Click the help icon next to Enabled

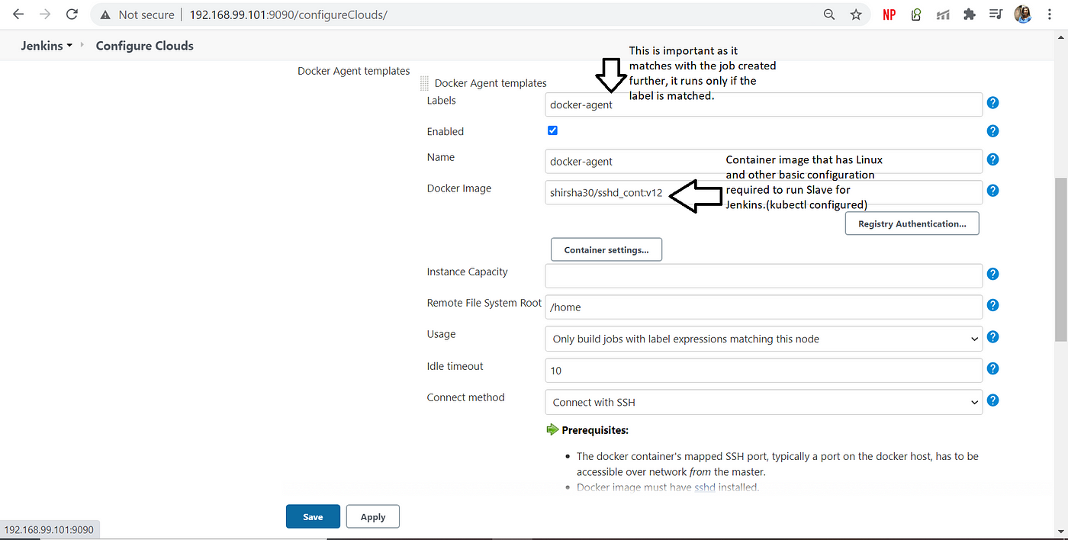993,131
